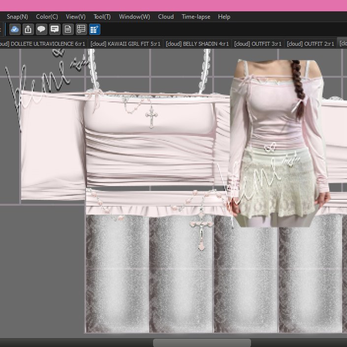Click the share/export upload icon
Screen dimensions: 347x347
coord(28,30)
